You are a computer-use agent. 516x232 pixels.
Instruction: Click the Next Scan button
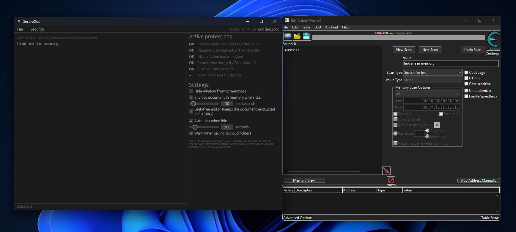click(x=430, y=50)
